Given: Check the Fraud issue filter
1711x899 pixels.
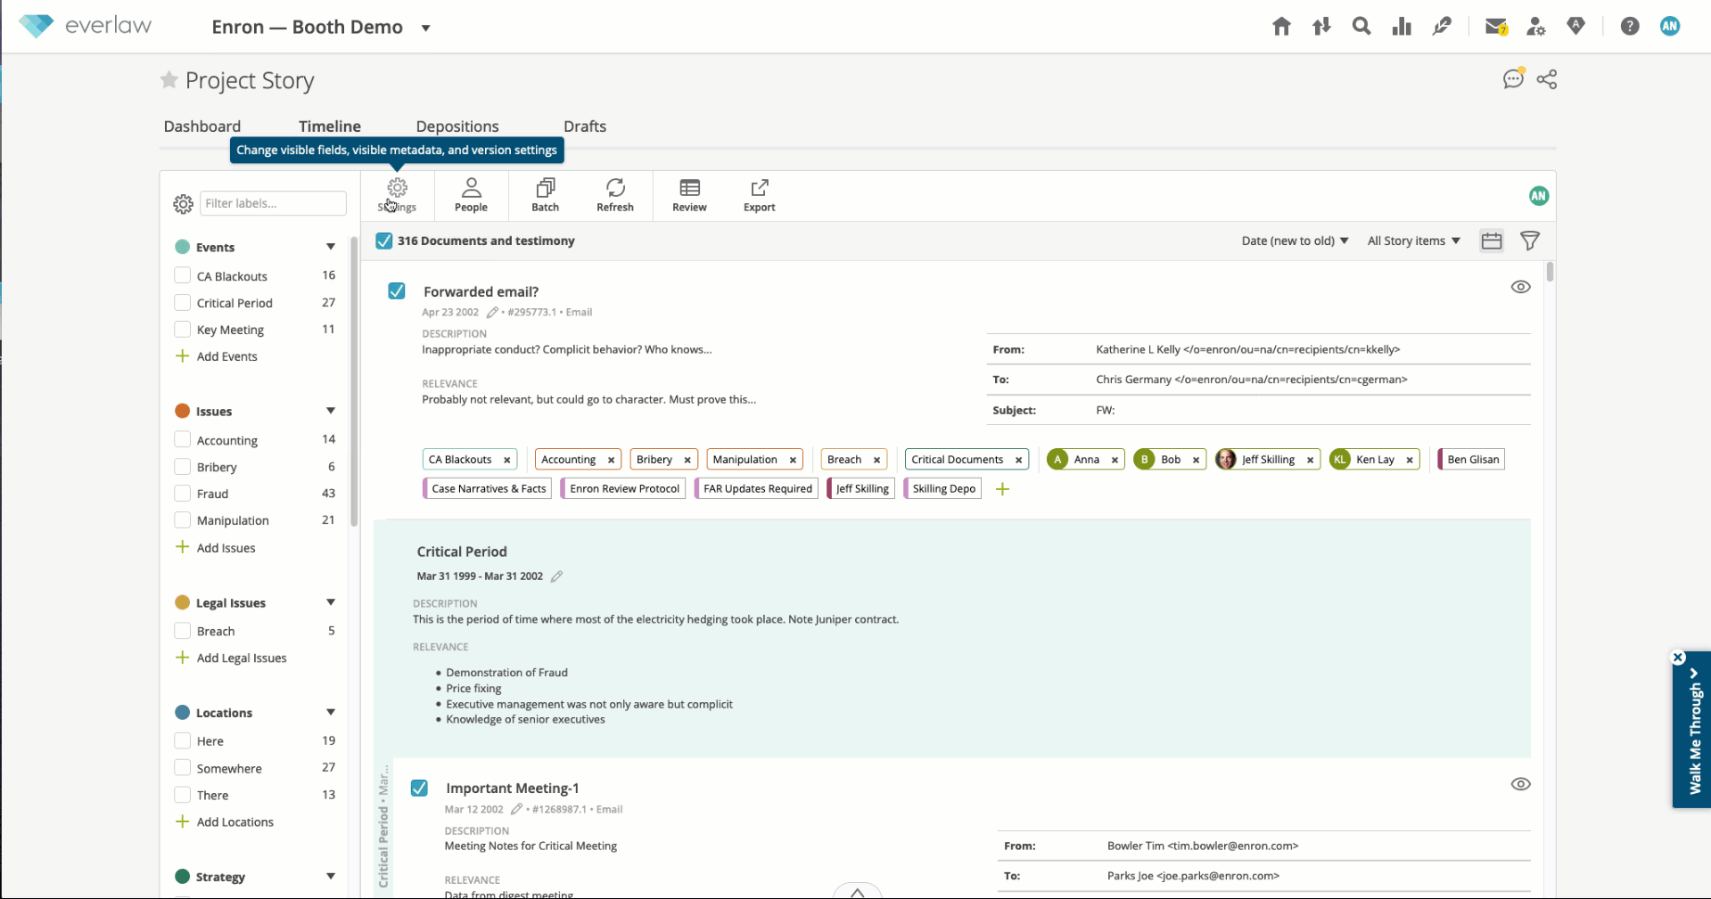Looking at the screenshot, I should [183, 494].
